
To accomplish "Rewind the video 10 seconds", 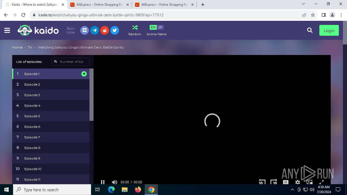I will tap(262, 182).
